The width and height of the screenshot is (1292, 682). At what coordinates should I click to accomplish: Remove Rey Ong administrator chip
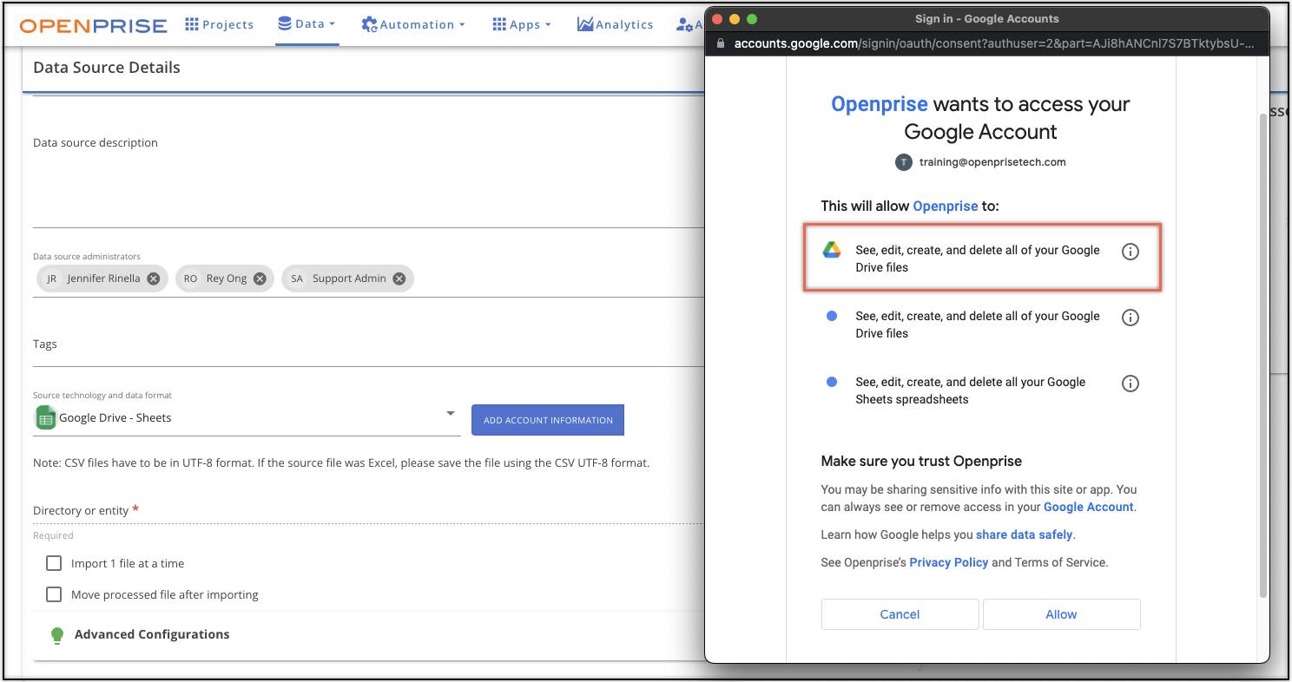(x=260, y=279)
